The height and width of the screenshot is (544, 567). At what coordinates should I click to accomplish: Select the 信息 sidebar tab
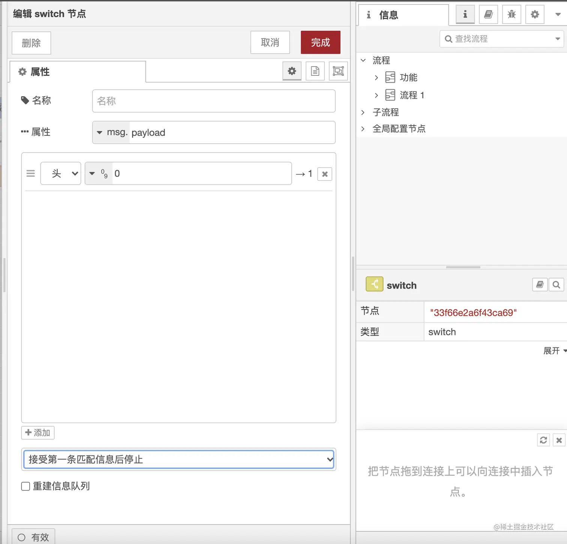(403, 15)
